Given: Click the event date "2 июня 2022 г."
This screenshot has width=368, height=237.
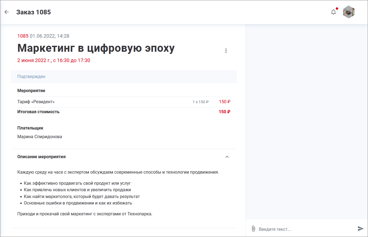Looking at the screenshot, I should coord(34,60).
